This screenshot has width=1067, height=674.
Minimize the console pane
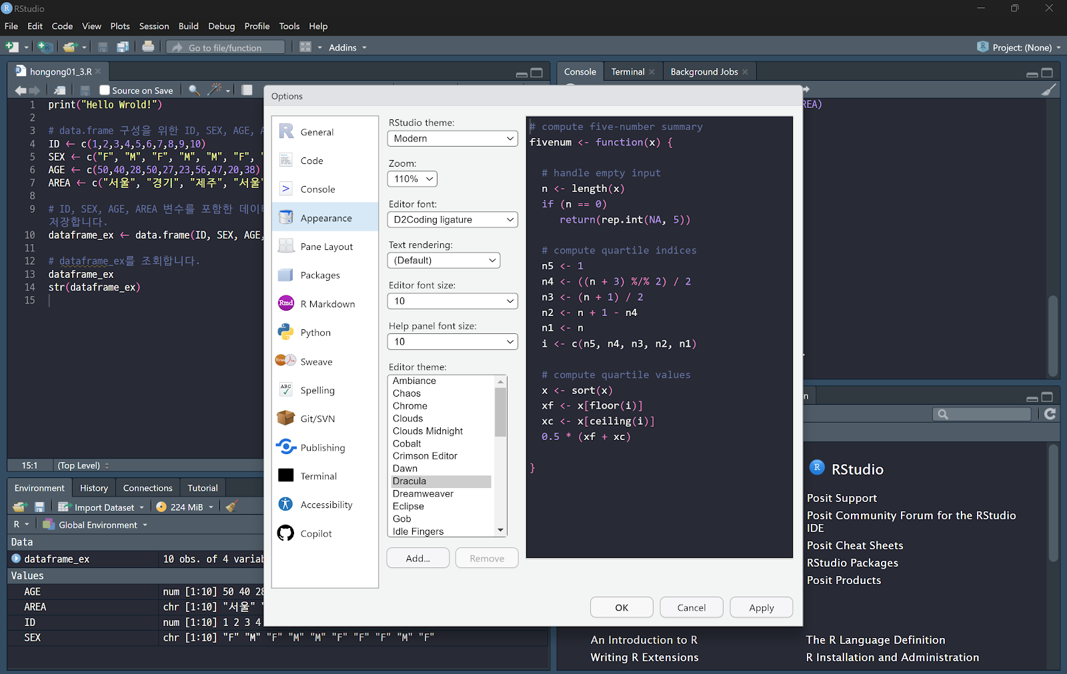click(1032, 74)
